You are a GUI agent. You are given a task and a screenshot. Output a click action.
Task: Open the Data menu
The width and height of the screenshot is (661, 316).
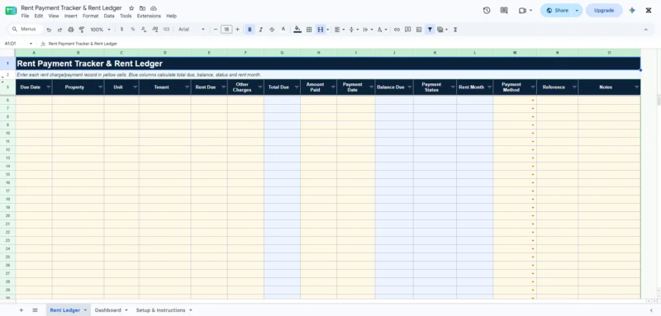tap(109, 16)
